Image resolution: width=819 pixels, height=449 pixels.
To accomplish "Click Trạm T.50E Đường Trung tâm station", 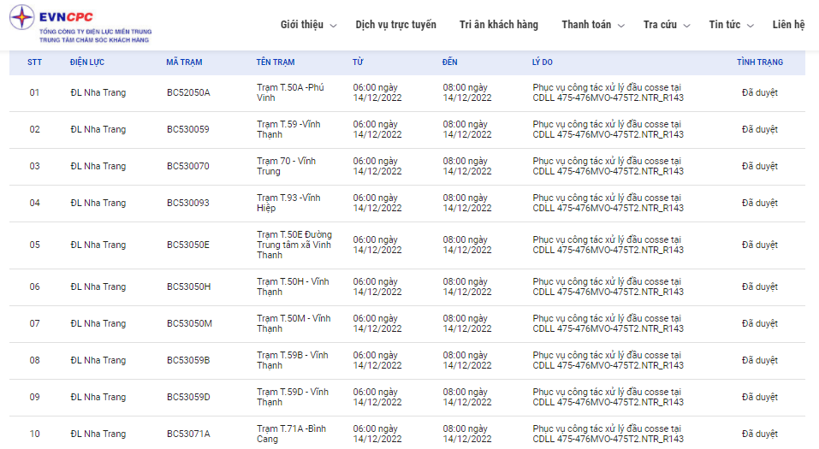I will click(294, 245).
